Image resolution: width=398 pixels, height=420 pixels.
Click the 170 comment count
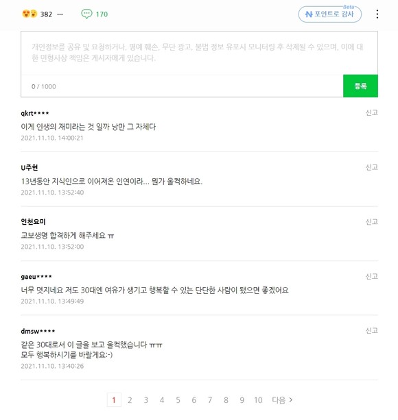102,14
